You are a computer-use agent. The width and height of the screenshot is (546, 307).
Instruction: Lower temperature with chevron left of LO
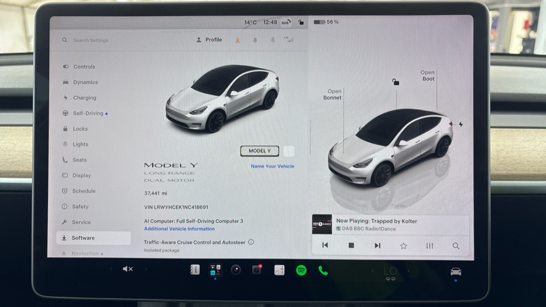click(x=372, y=271)
